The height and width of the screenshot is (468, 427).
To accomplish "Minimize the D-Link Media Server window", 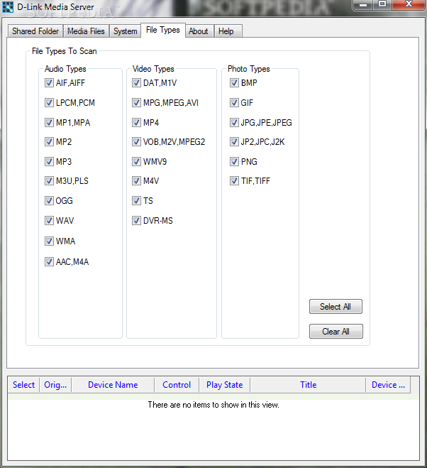I will [363, 4].
